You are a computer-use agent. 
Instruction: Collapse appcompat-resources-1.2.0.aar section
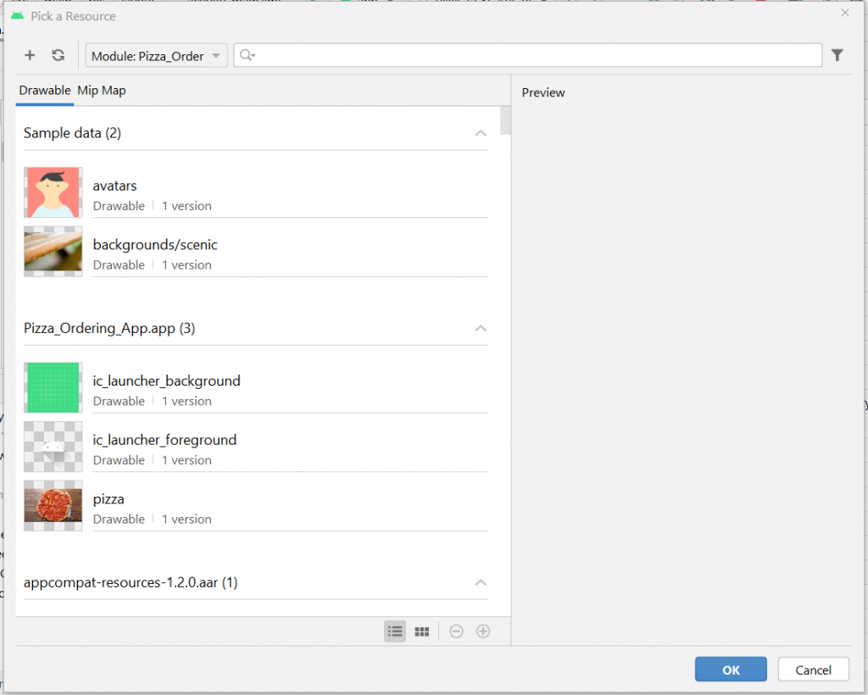click(x=481, y=582)
